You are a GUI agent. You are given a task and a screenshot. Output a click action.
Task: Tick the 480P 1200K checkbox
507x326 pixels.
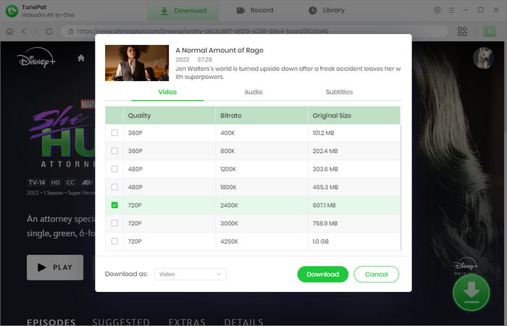coord(114,170)
